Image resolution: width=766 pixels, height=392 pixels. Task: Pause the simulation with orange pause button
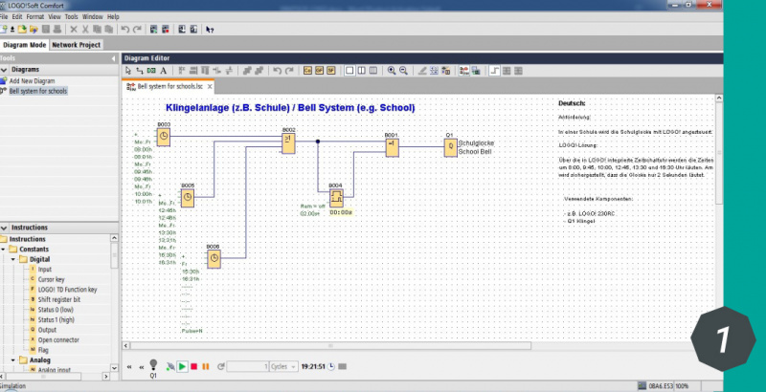206,366
